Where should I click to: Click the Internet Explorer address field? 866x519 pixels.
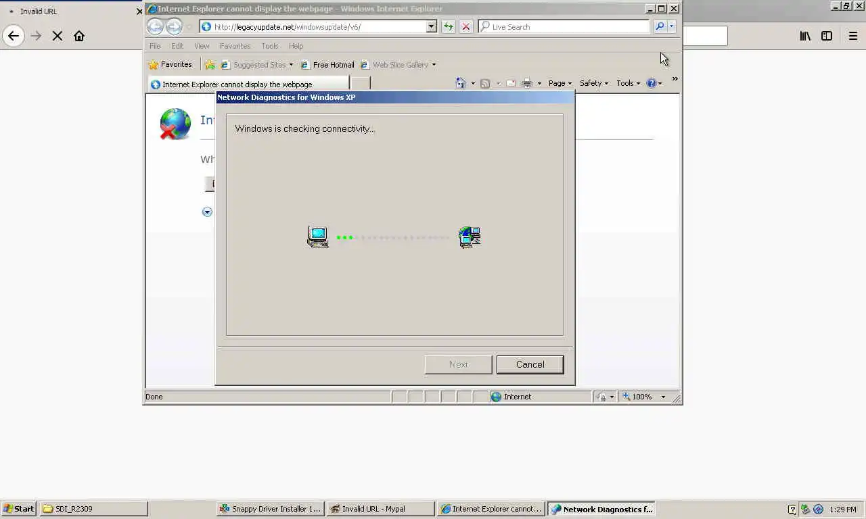click(319, 26)
